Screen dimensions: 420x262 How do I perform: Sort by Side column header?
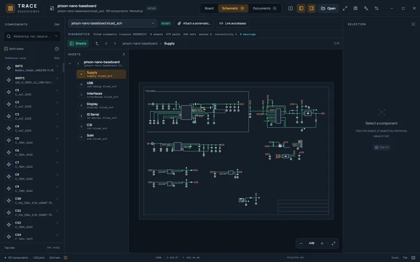(x=57, y=58)
